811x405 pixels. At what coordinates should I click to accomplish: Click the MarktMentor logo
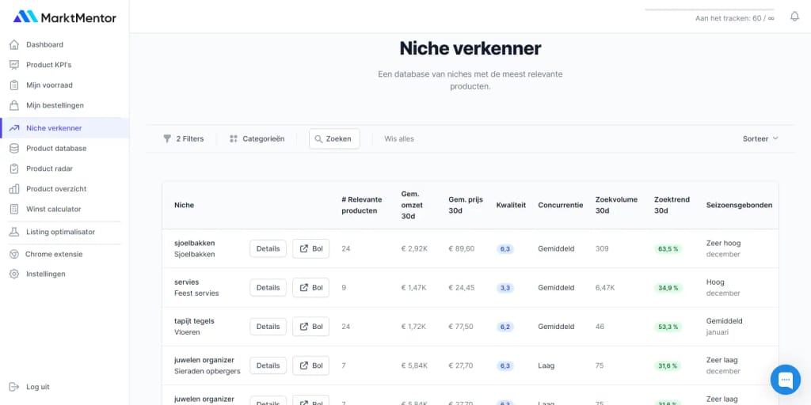pos(65,17)
